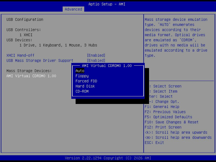
Task: Click F12: Print Screen hint
Action: (x=163, y=127)
